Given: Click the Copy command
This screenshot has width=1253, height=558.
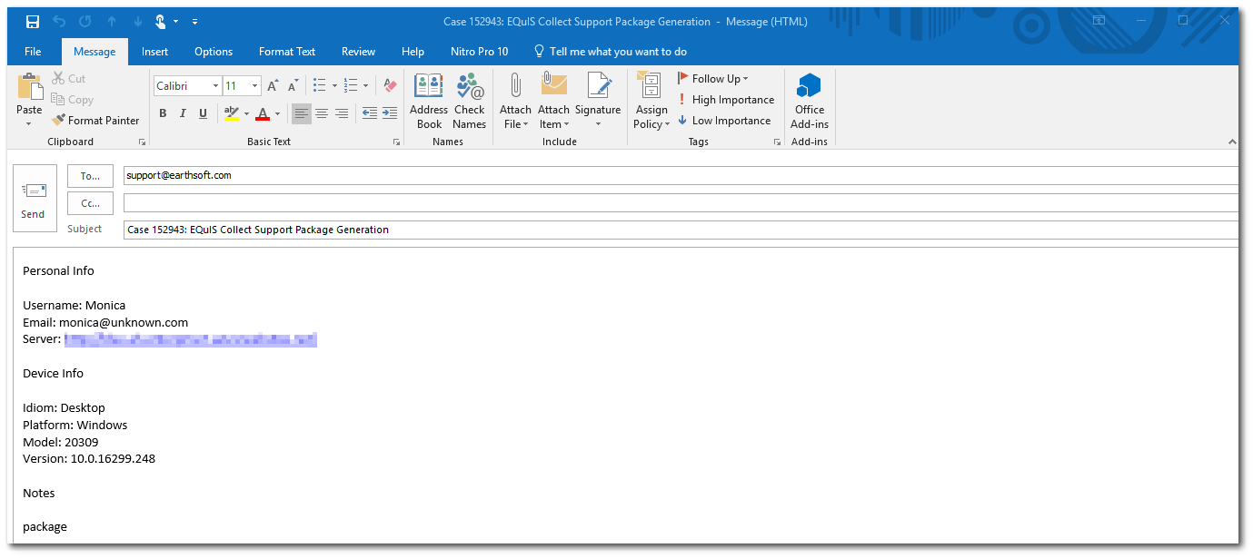Looking at the screenshot, I should (72, 100).
